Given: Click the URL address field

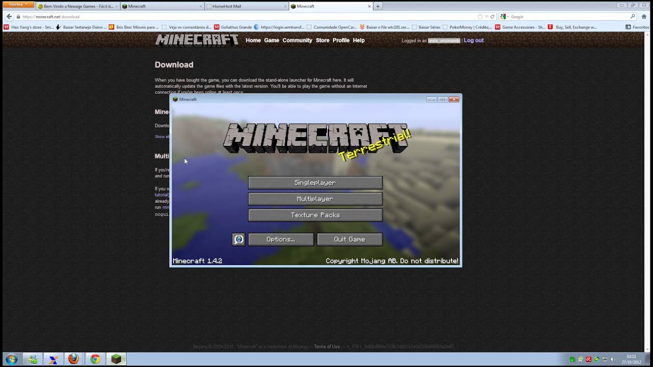Looking at the screenshot, I should [245, 17].
